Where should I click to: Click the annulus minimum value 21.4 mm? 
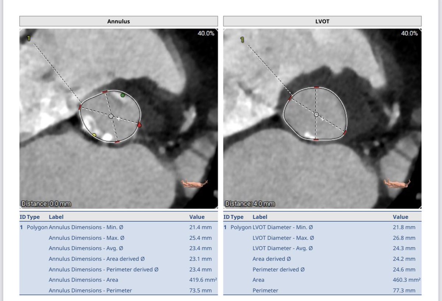(200, 227)
